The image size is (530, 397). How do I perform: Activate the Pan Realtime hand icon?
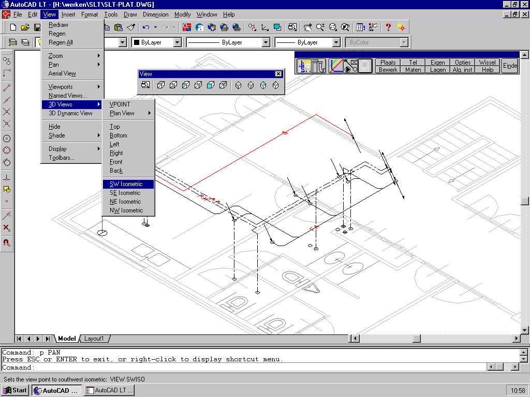pyautogui.click(x=307, y=27)
